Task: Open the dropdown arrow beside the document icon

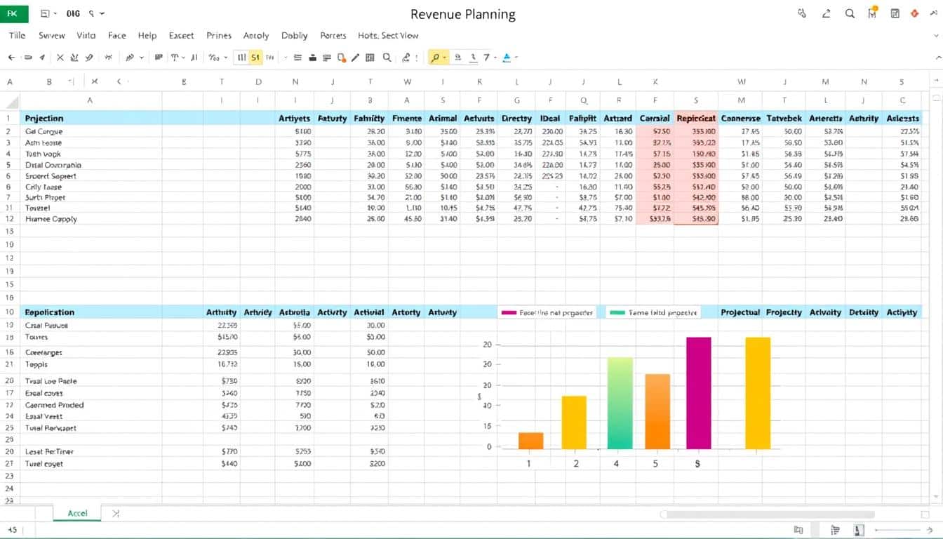Action: tap(56, 13)
